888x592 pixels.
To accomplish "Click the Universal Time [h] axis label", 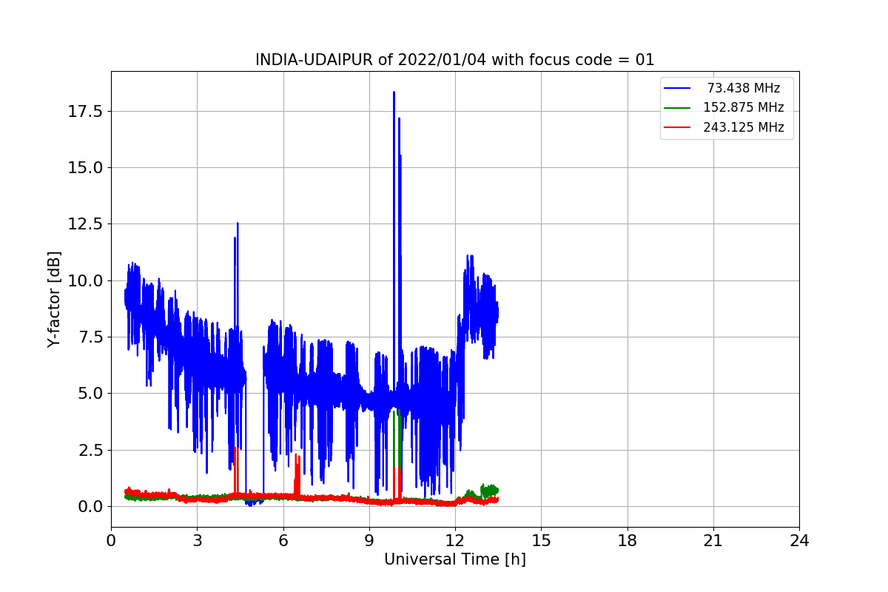I will tap(455, 559).
